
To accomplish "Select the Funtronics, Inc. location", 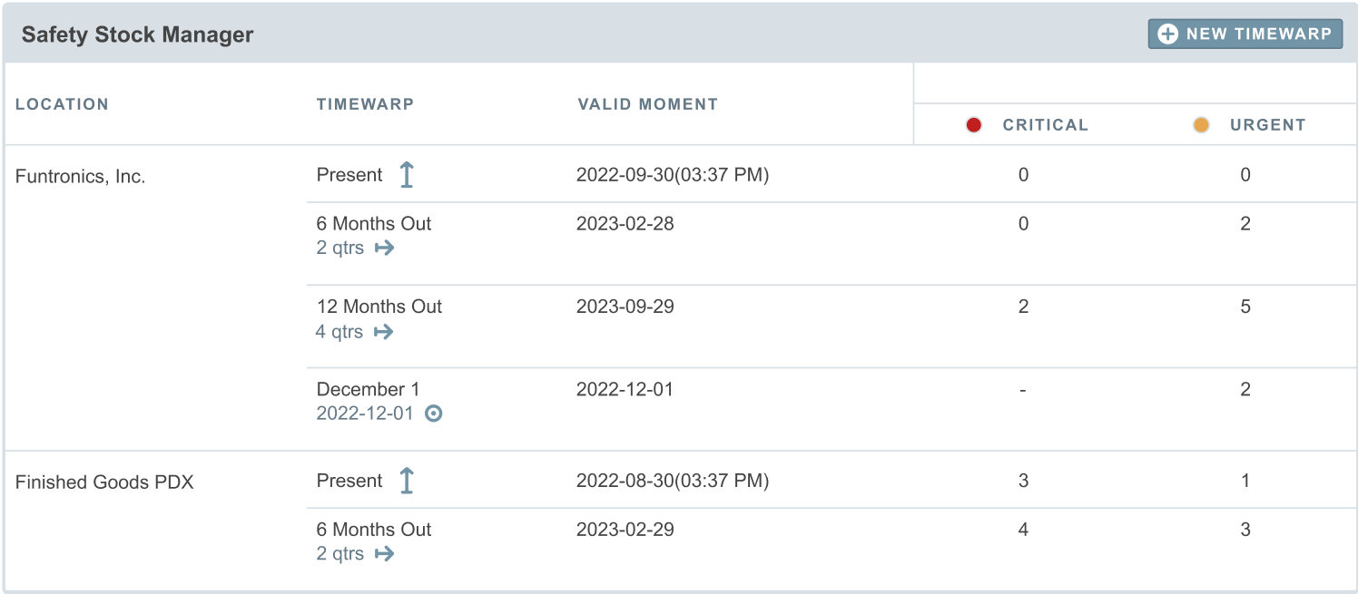I will point(81,177).
